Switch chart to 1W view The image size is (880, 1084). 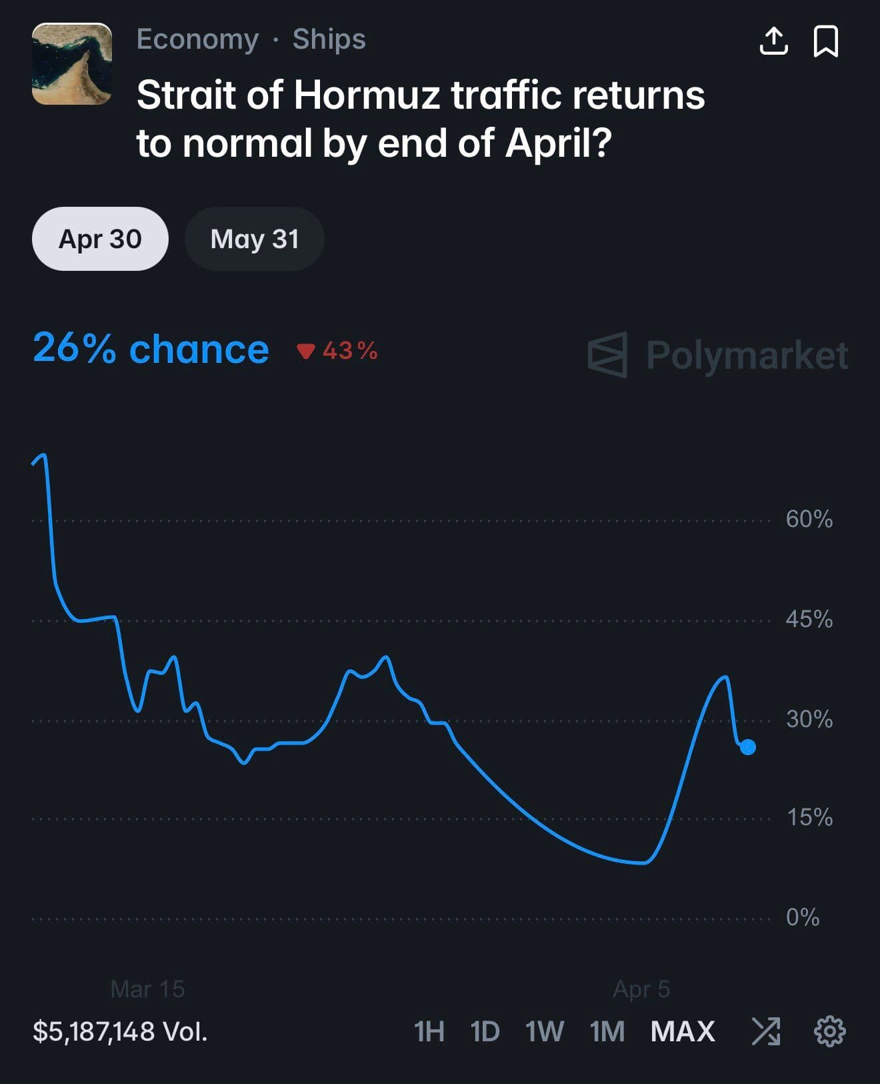click(x=543, y=1031)
